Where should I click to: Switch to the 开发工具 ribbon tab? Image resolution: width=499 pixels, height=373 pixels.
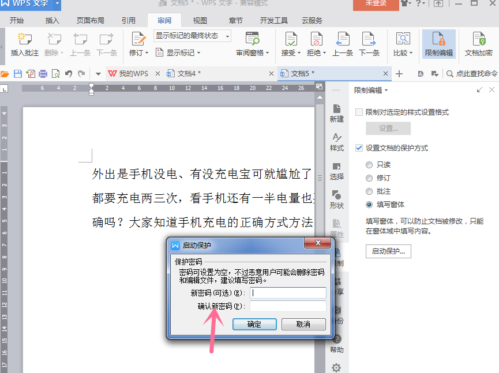273,21
